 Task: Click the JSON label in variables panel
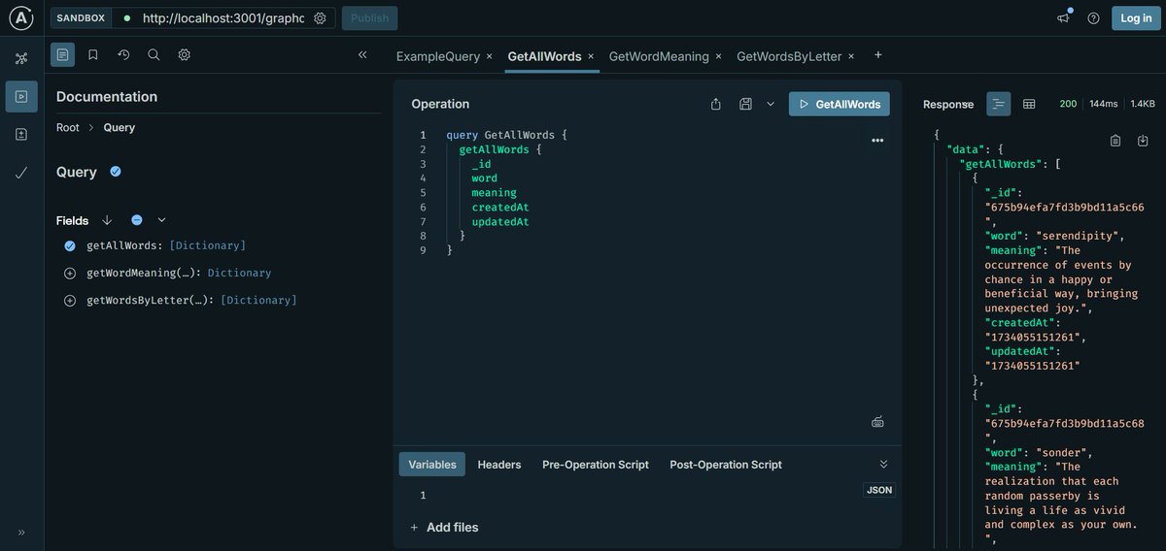pos(879,490)
